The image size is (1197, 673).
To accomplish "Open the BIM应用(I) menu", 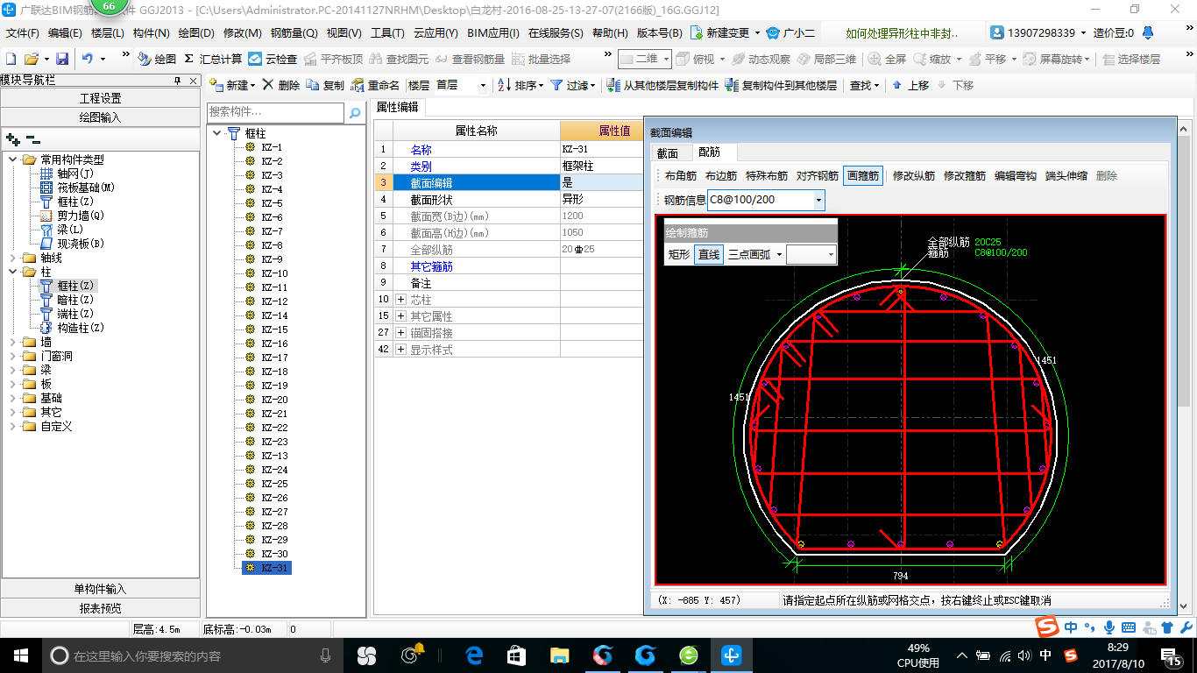I will [x=493, y=32].
